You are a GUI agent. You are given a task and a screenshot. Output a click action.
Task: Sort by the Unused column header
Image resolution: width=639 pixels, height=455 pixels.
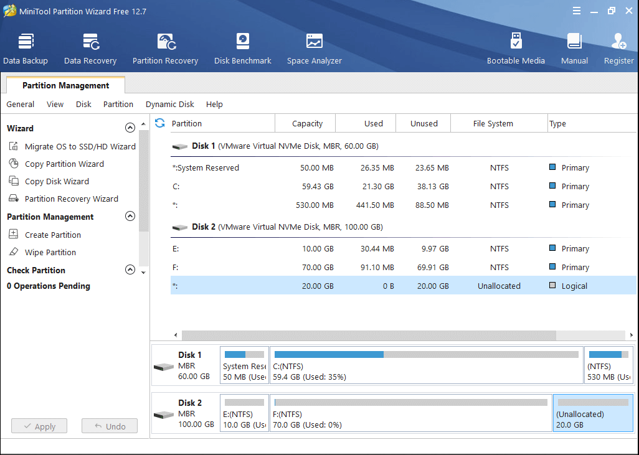424,123
